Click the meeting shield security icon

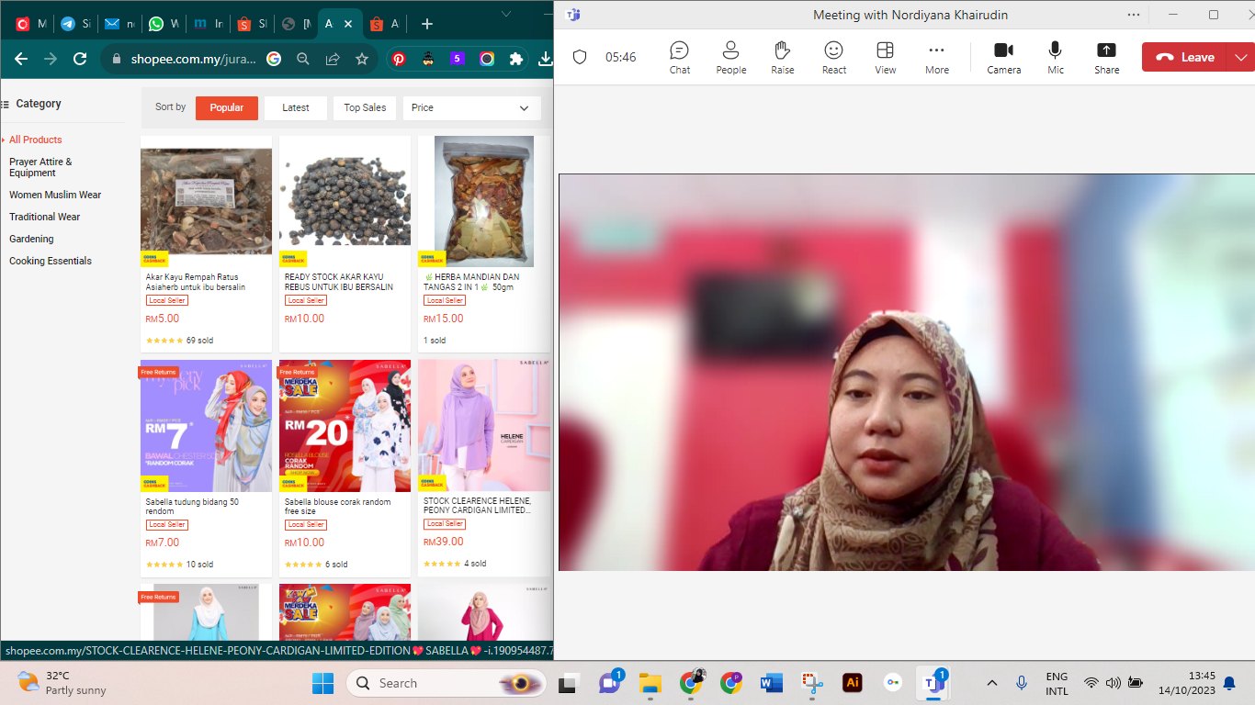580,57
